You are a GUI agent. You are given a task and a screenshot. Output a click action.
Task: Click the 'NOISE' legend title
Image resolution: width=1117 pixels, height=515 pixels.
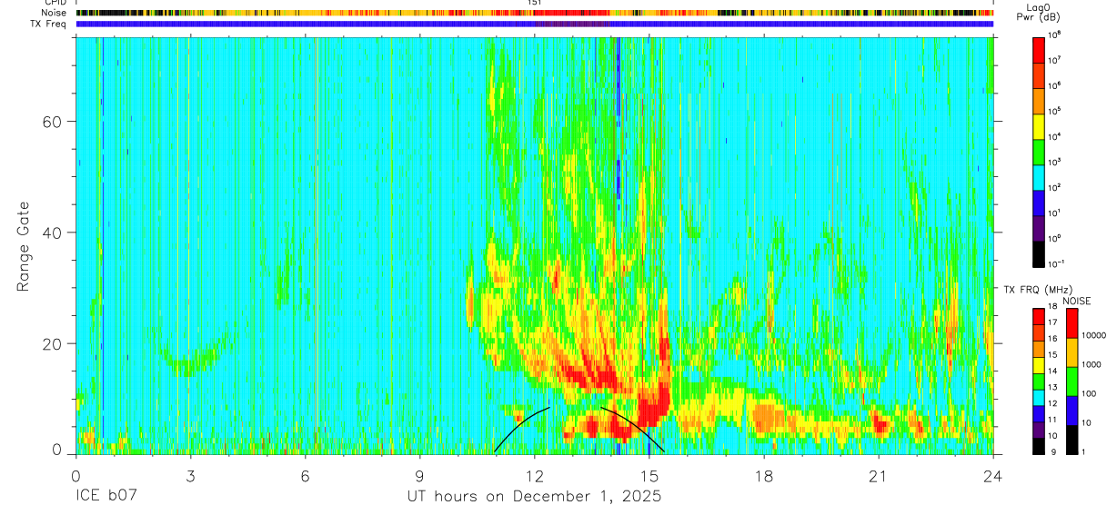pyautogui.click(x=1076, y=301)
